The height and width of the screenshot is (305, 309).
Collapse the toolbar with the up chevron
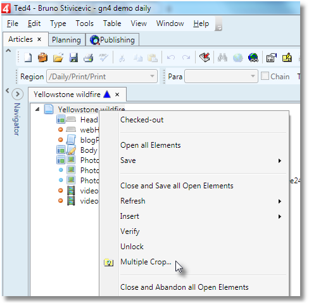pos(8,51)
